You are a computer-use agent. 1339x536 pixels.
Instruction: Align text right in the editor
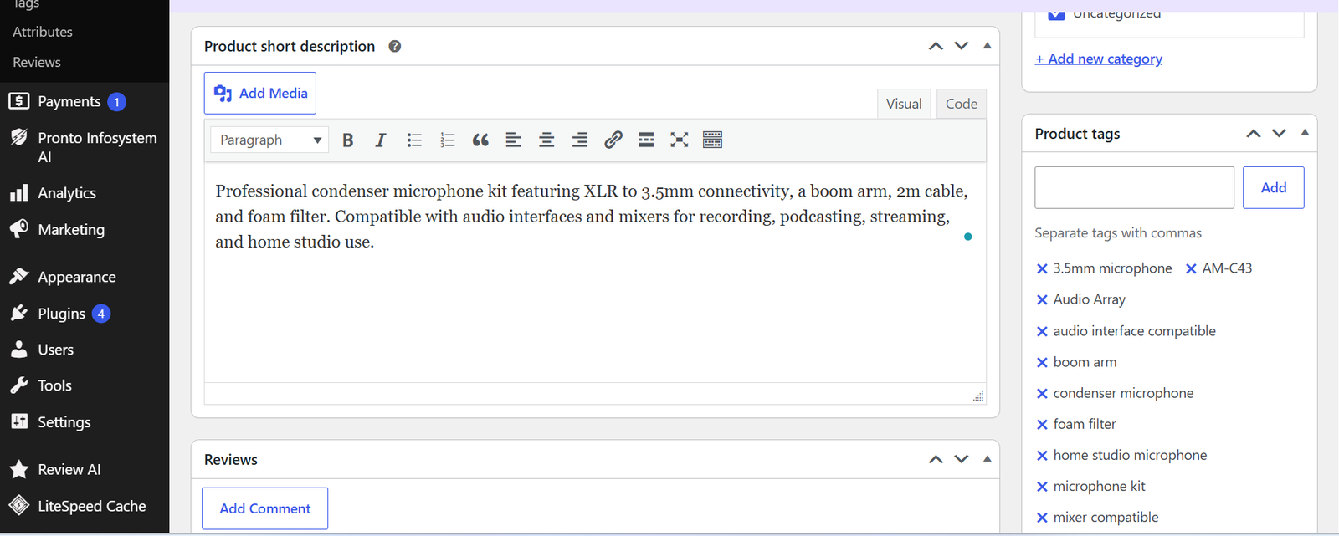(580, 140)
